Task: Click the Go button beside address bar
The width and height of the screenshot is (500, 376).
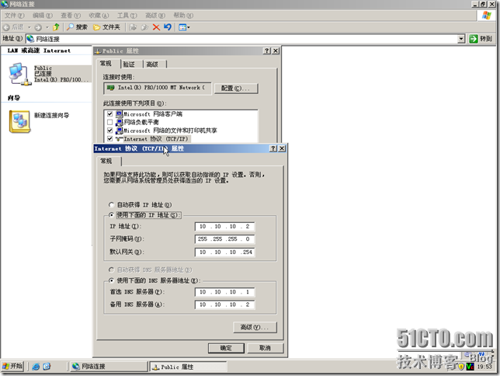Action: click(x=481, y=39)
